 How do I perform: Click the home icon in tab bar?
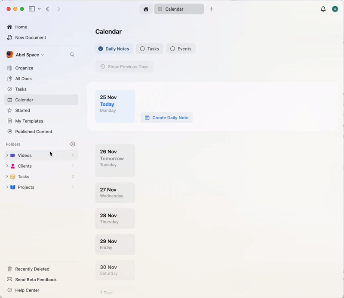click(x=146, y=9)
